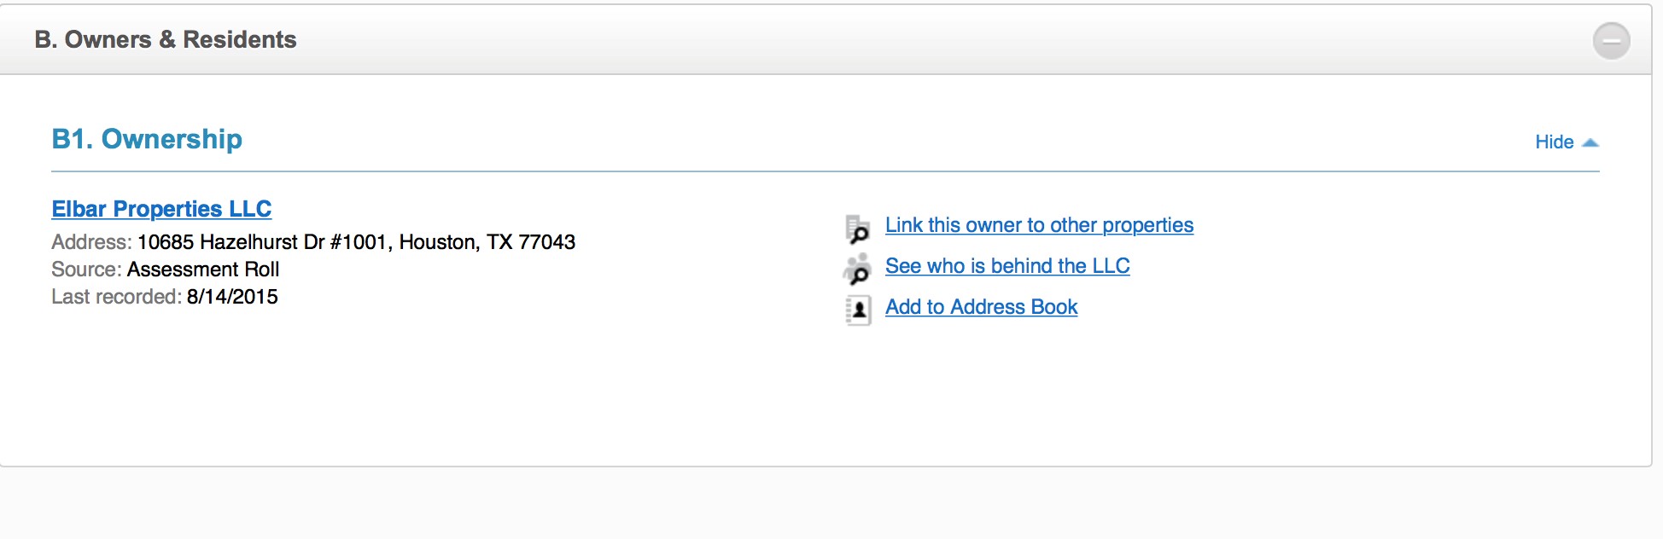Click the Hide link for B1. Ownership
This screenshot has height=539, width=1663.
(1554, 142)
